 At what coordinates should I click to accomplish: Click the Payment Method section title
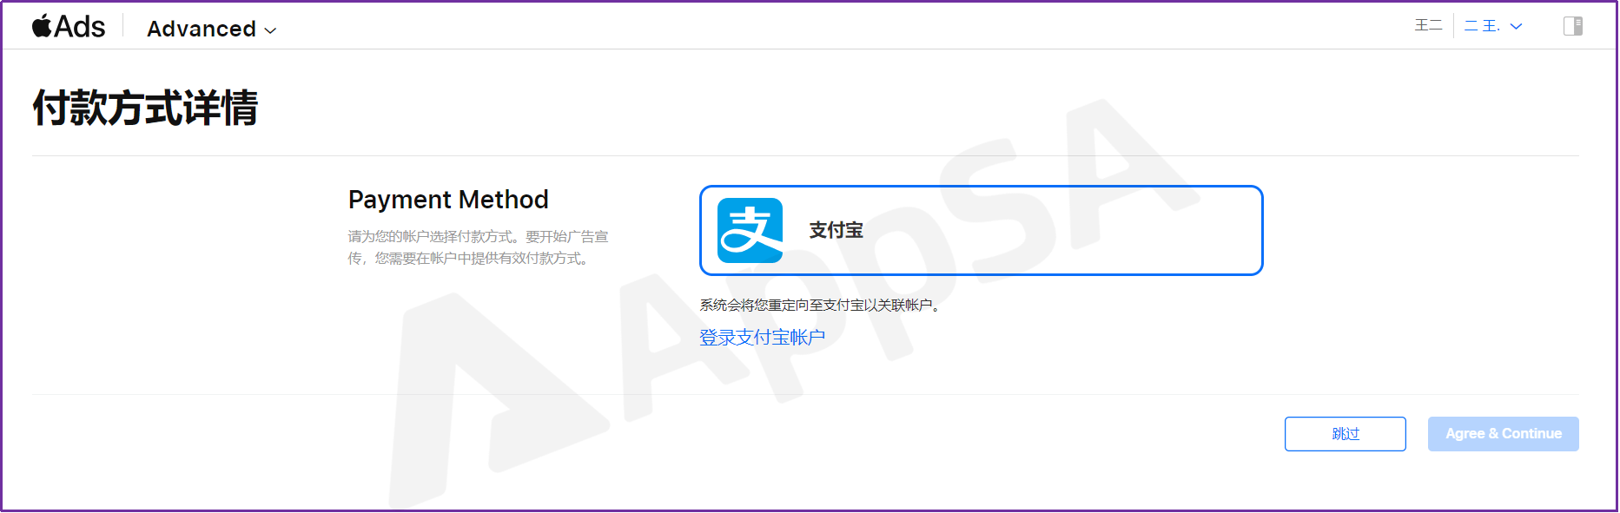click(x=448, y=200)
